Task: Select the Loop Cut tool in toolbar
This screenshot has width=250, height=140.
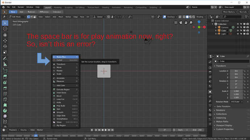Action: tap(5, 94)
